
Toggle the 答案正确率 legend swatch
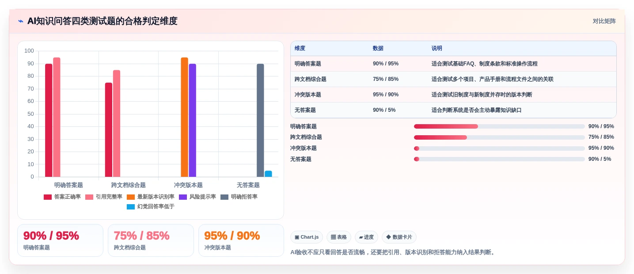point(48,197)
